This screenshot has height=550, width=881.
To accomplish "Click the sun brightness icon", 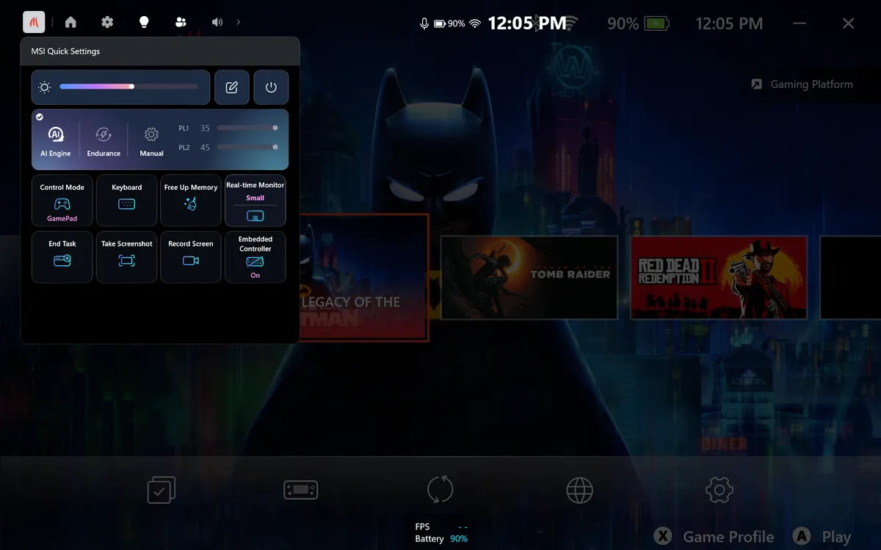I will point(45,87).
